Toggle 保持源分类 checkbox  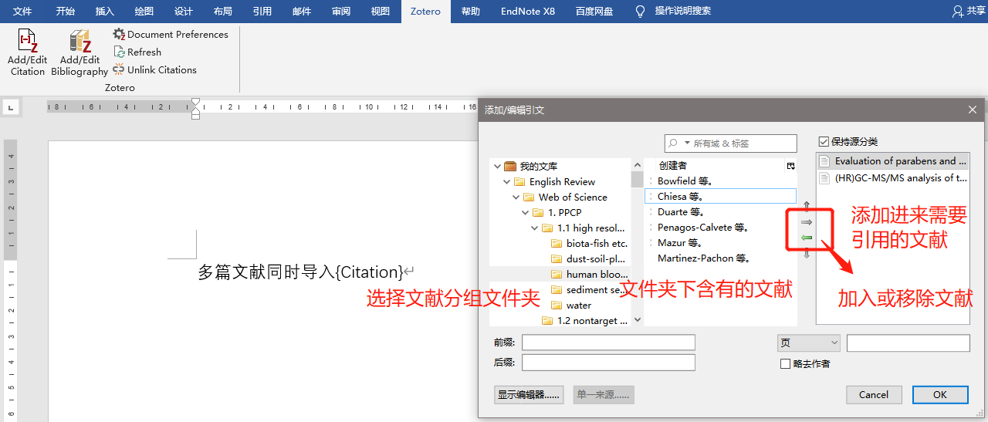tap(824, 142)
